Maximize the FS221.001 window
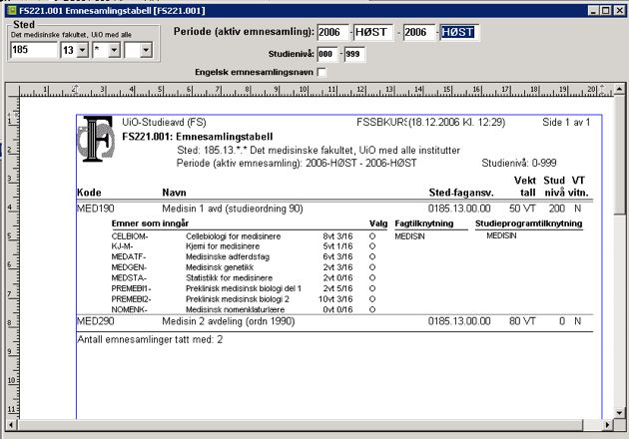 [x=606, y=10]
